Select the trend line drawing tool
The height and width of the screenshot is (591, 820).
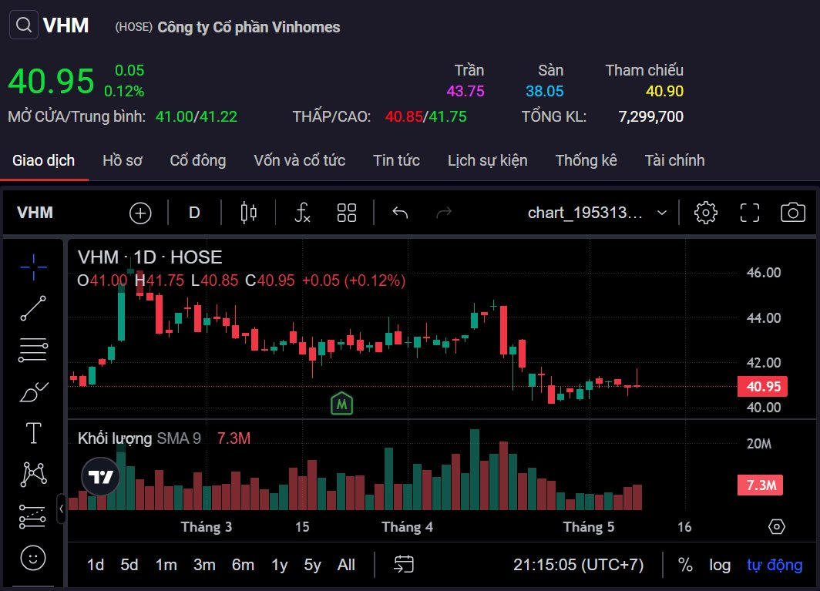[x=33, y=308]
